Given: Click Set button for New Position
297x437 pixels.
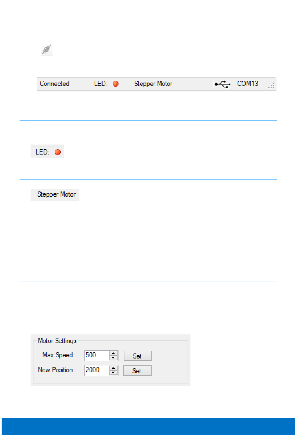Looking at the screenshot, I should point(137,371).
